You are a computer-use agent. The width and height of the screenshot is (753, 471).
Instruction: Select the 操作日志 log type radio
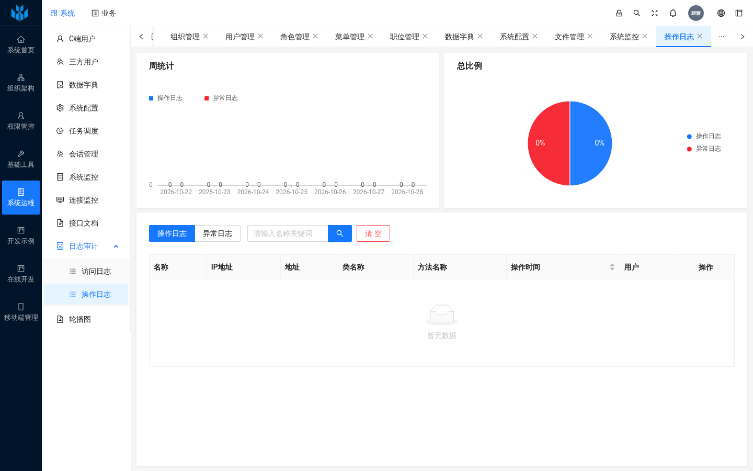coord(172,233)
